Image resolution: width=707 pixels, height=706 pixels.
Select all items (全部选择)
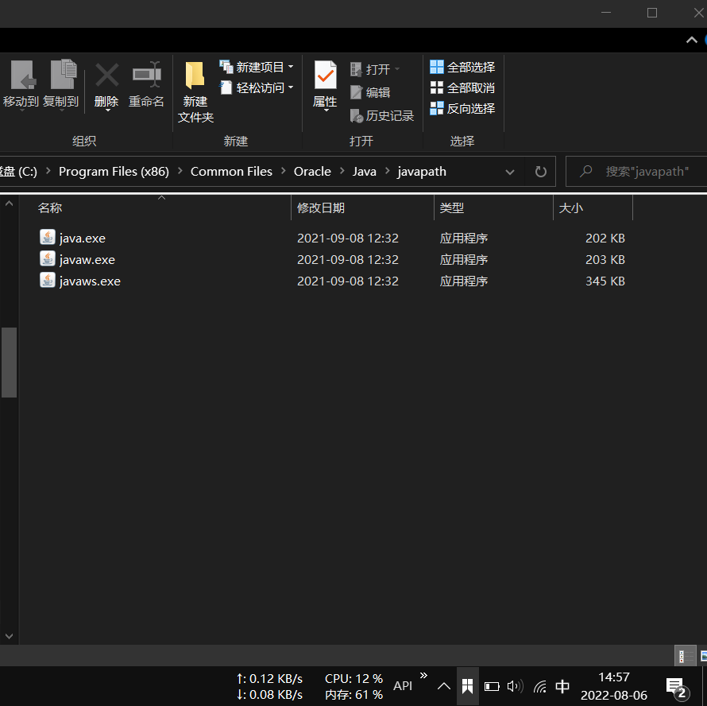pyautogui.click(x=462, y=67)
